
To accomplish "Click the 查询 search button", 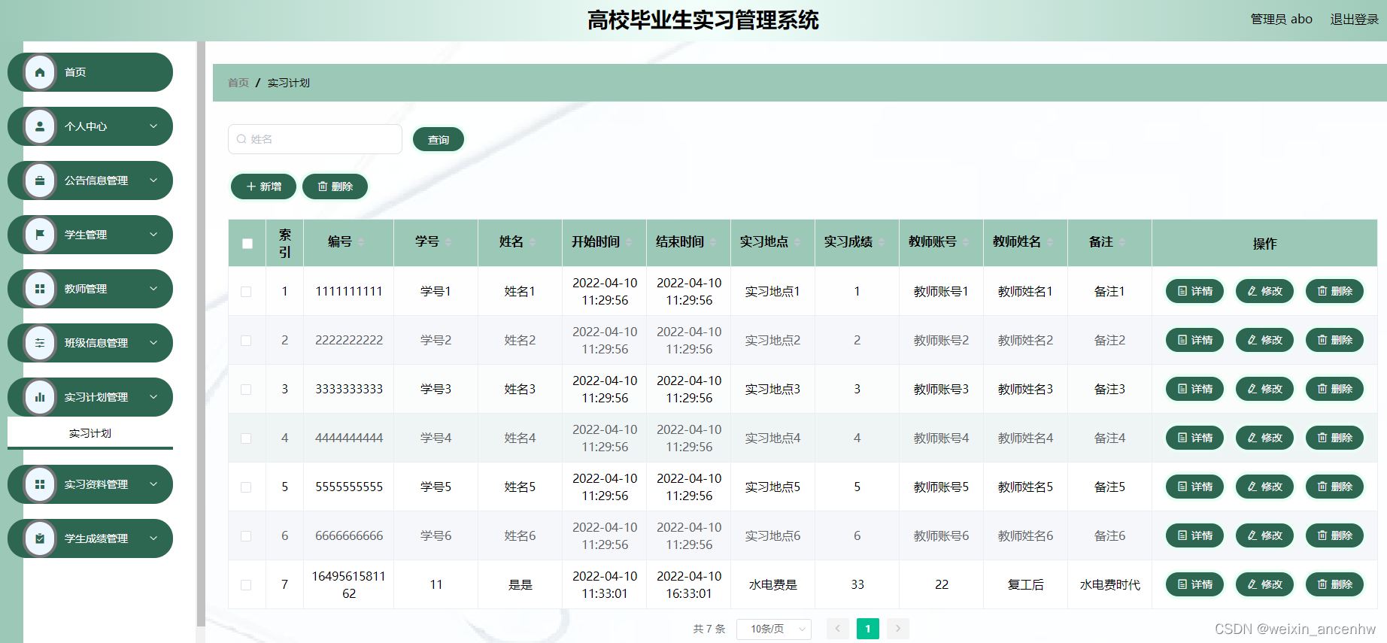I will [439, 139].
